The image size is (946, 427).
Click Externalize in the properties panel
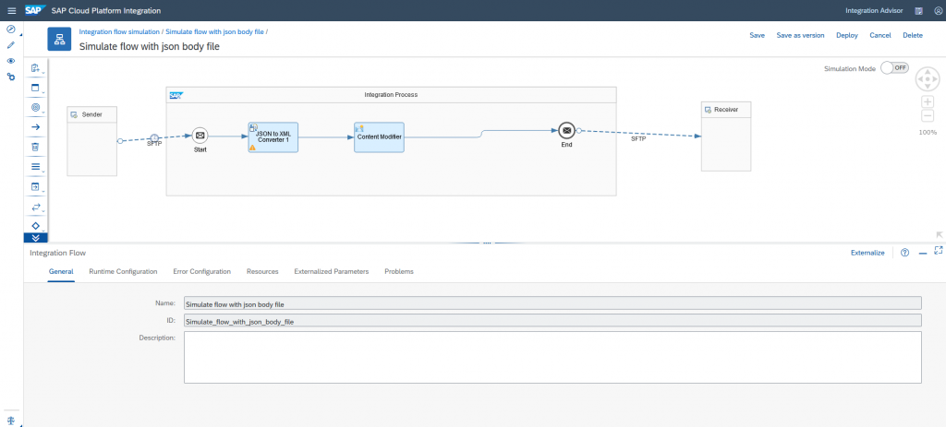867,253
